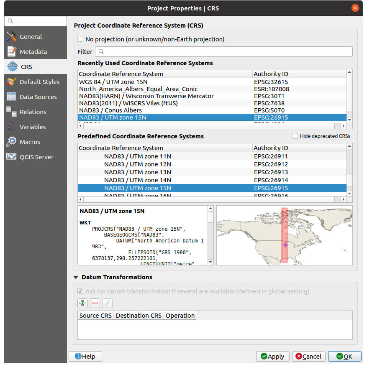Viewport: 367px width, 367px height.
Task: Toggle Hide deprecated CRSs checkbox
Action: (295, 136)
